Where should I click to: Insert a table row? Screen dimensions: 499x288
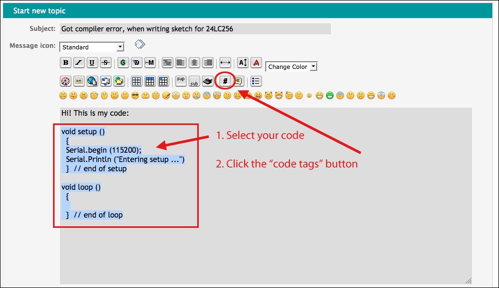149,81
